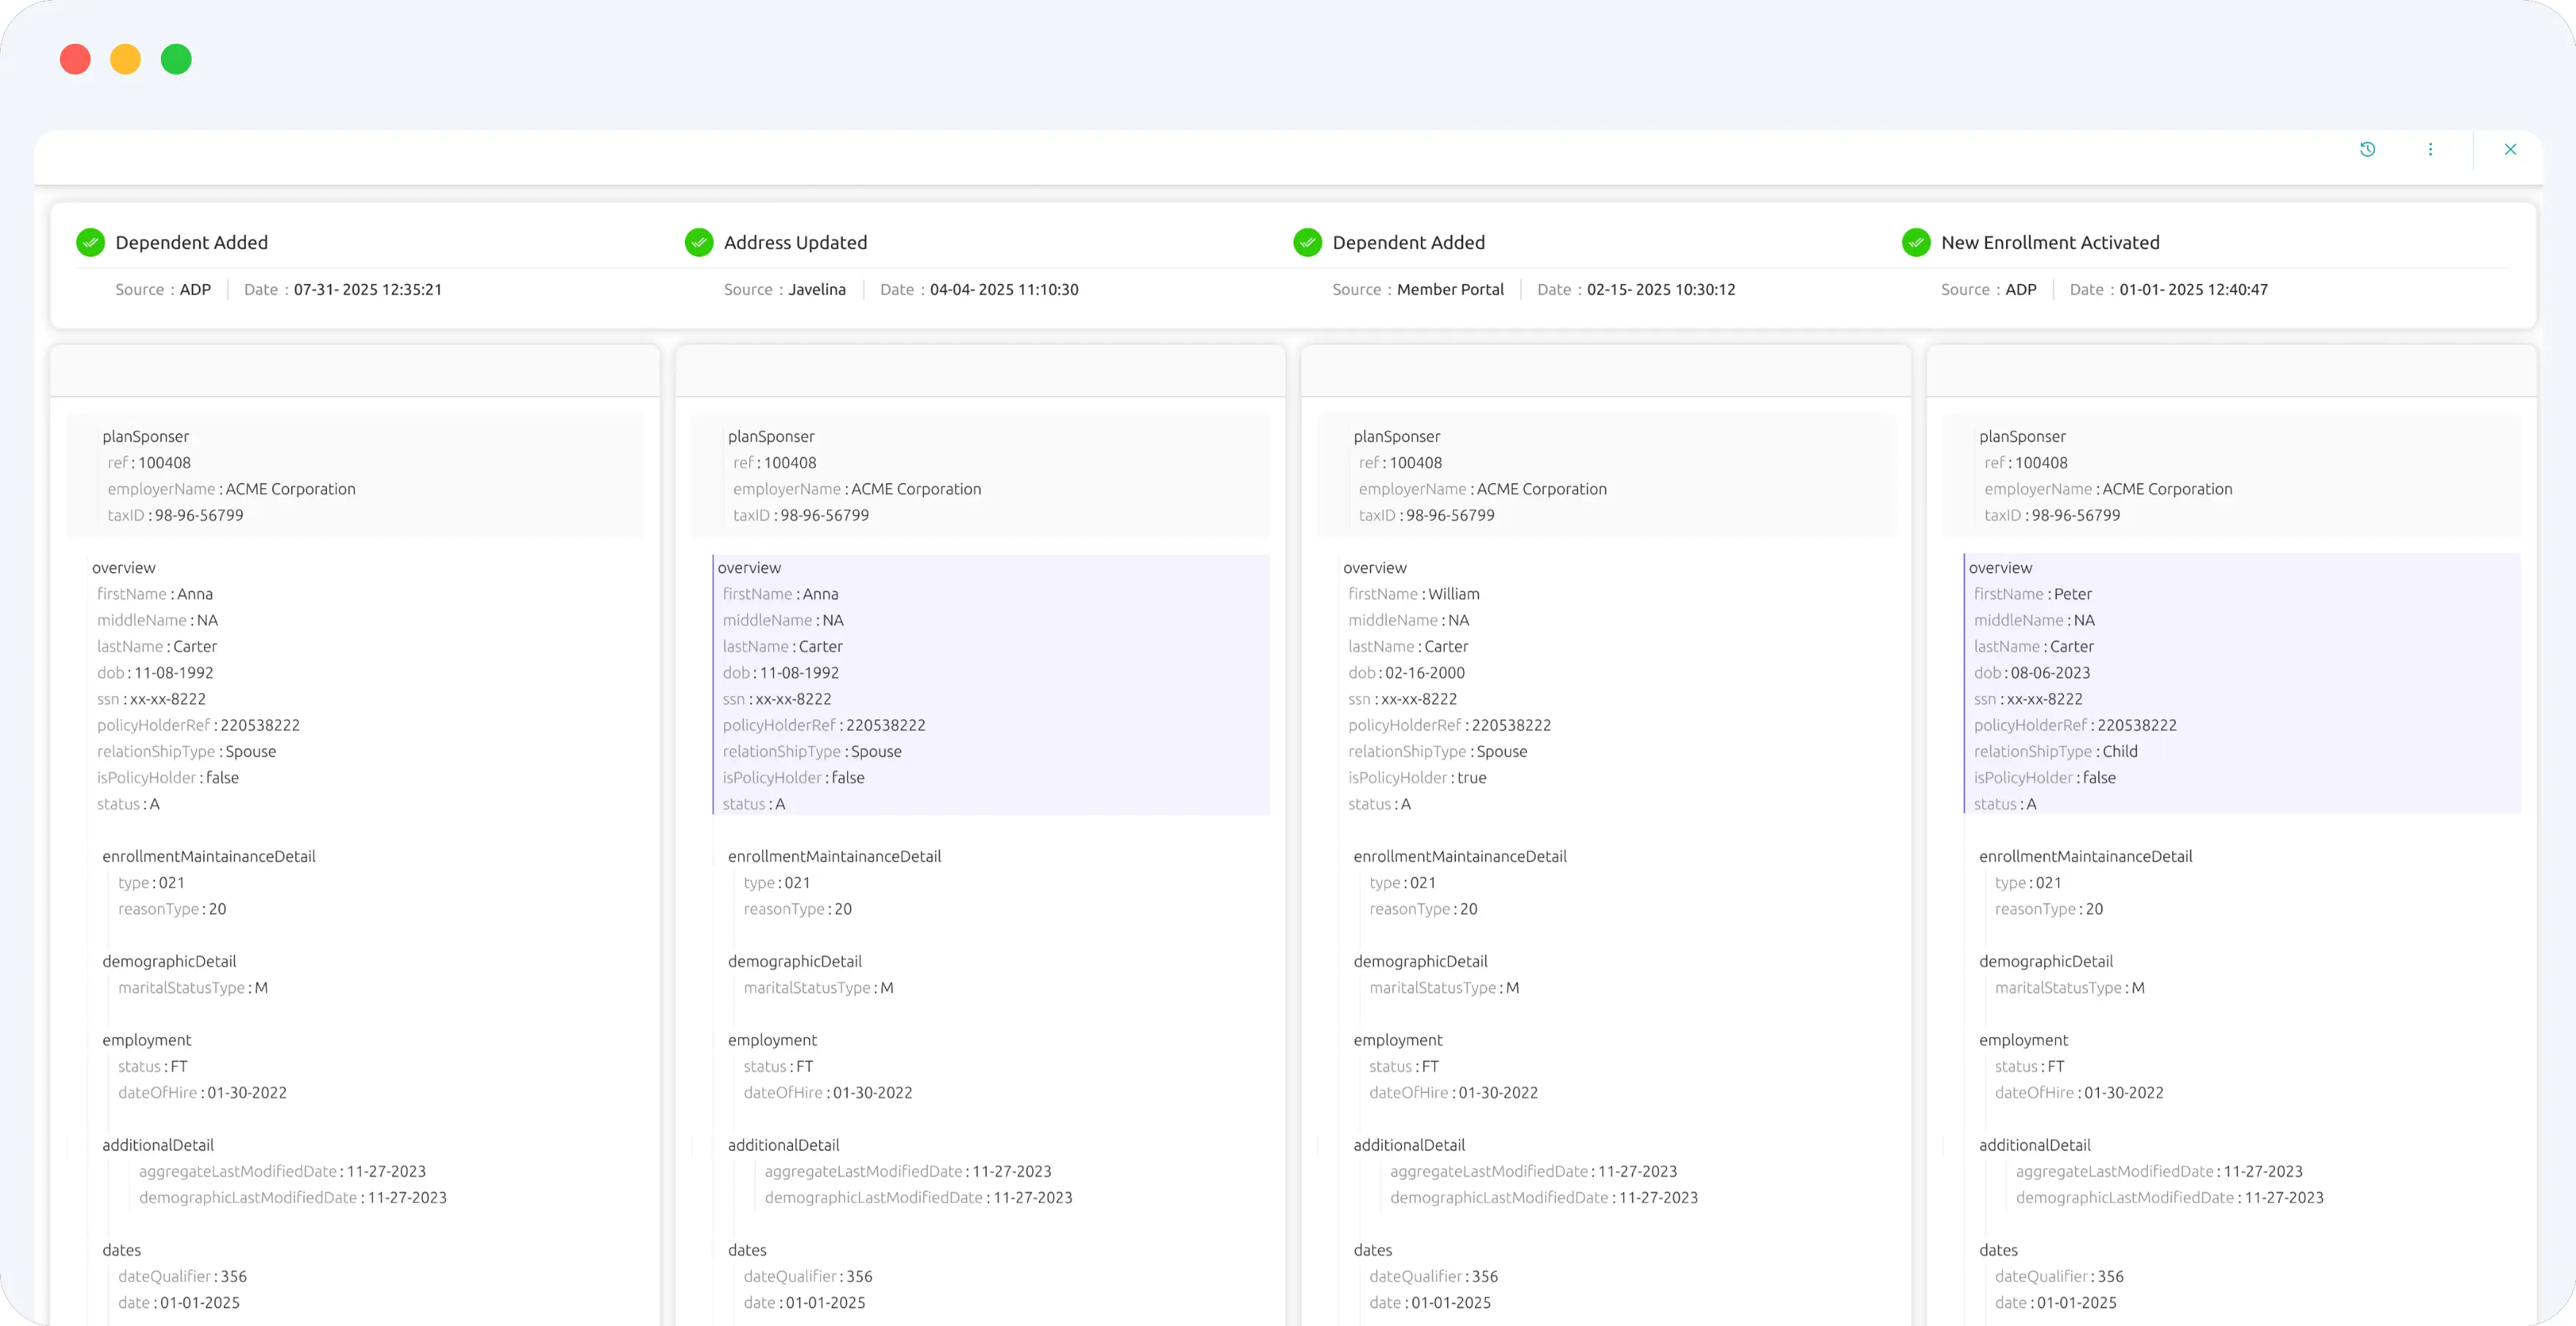Viewport: 2576px width, 1326px height.
Task: Open the history clock icon
Action: click(x=2367, y=149)
